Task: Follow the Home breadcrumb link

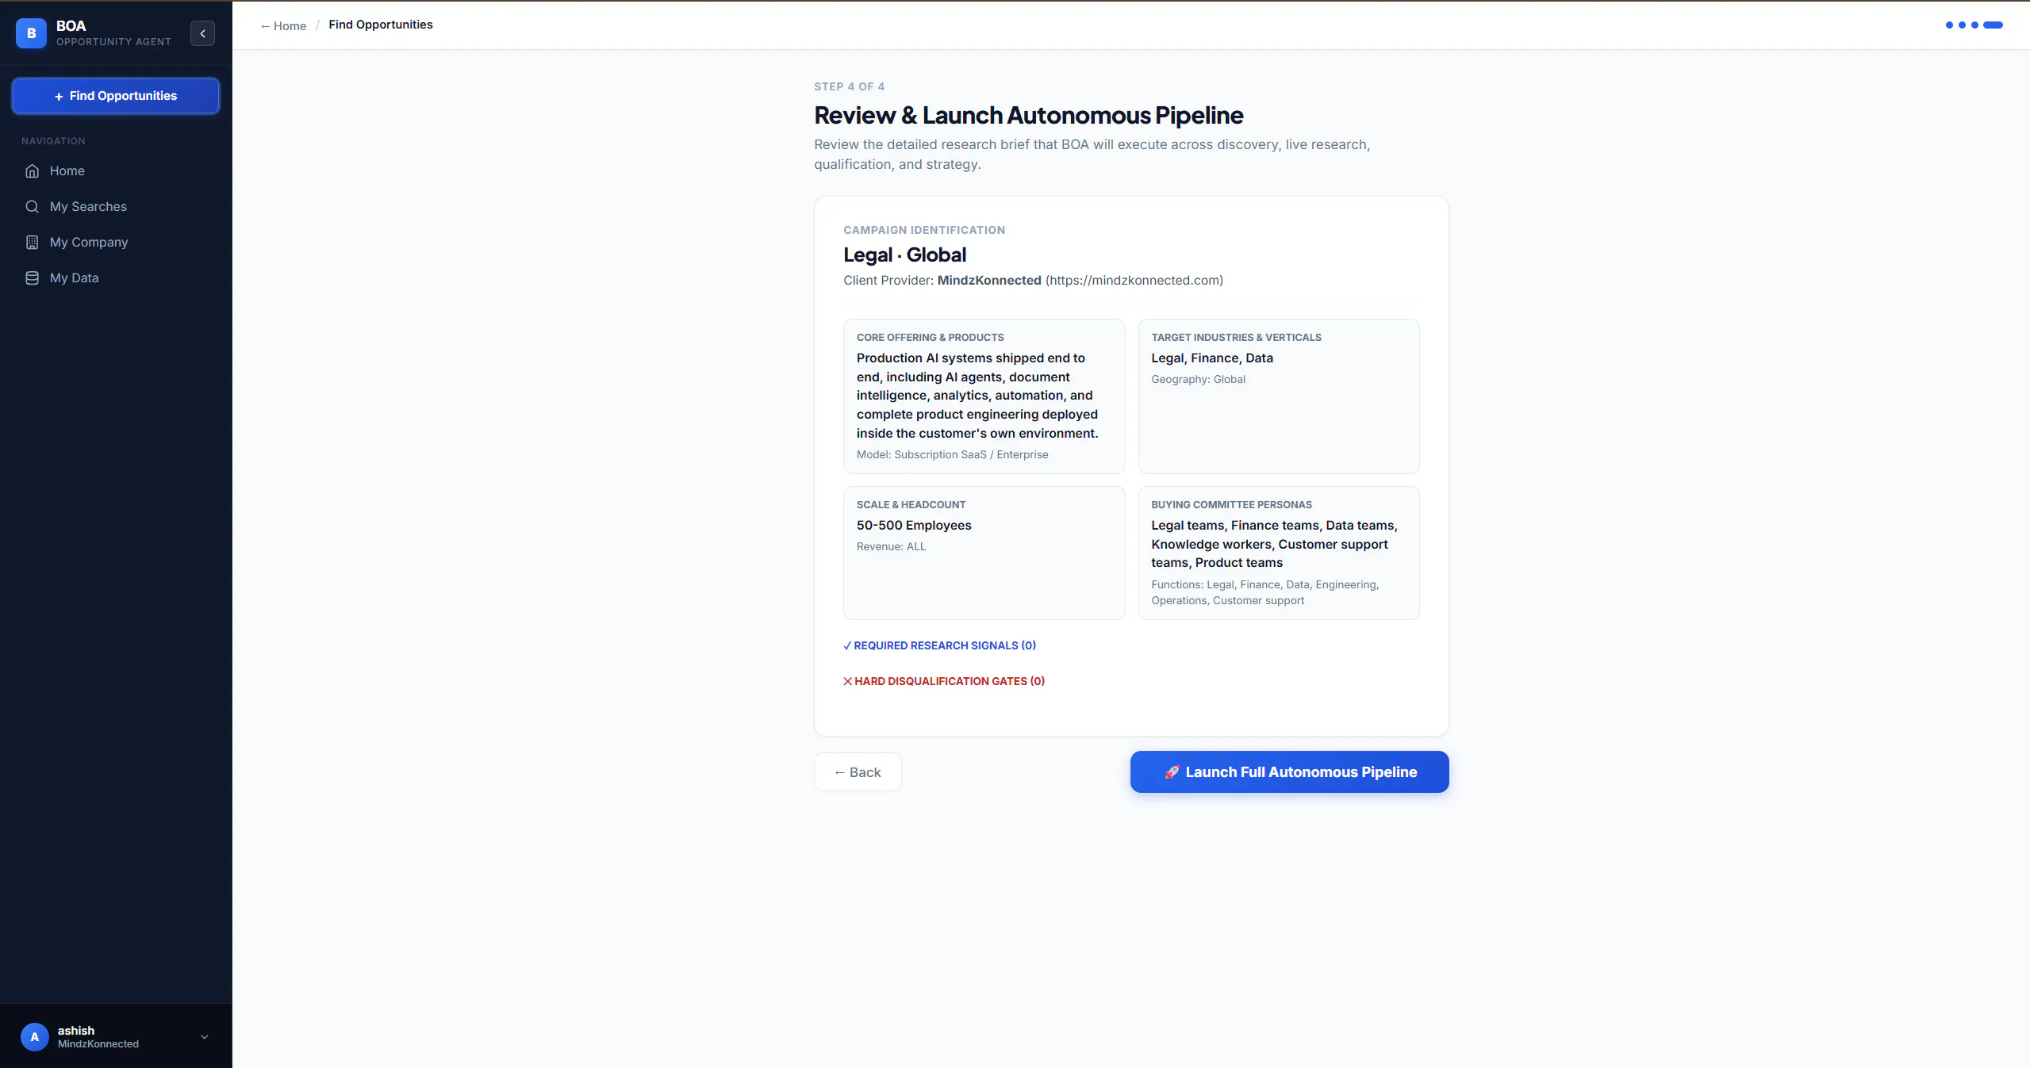Action: pyautogui.click(x=283, y=25)
